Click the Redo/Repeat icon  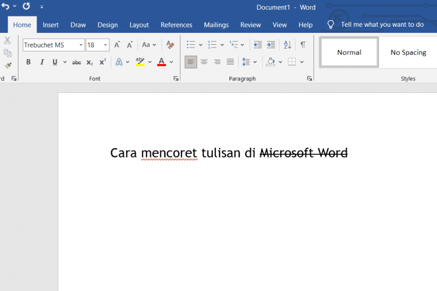(x=26, y=6)
